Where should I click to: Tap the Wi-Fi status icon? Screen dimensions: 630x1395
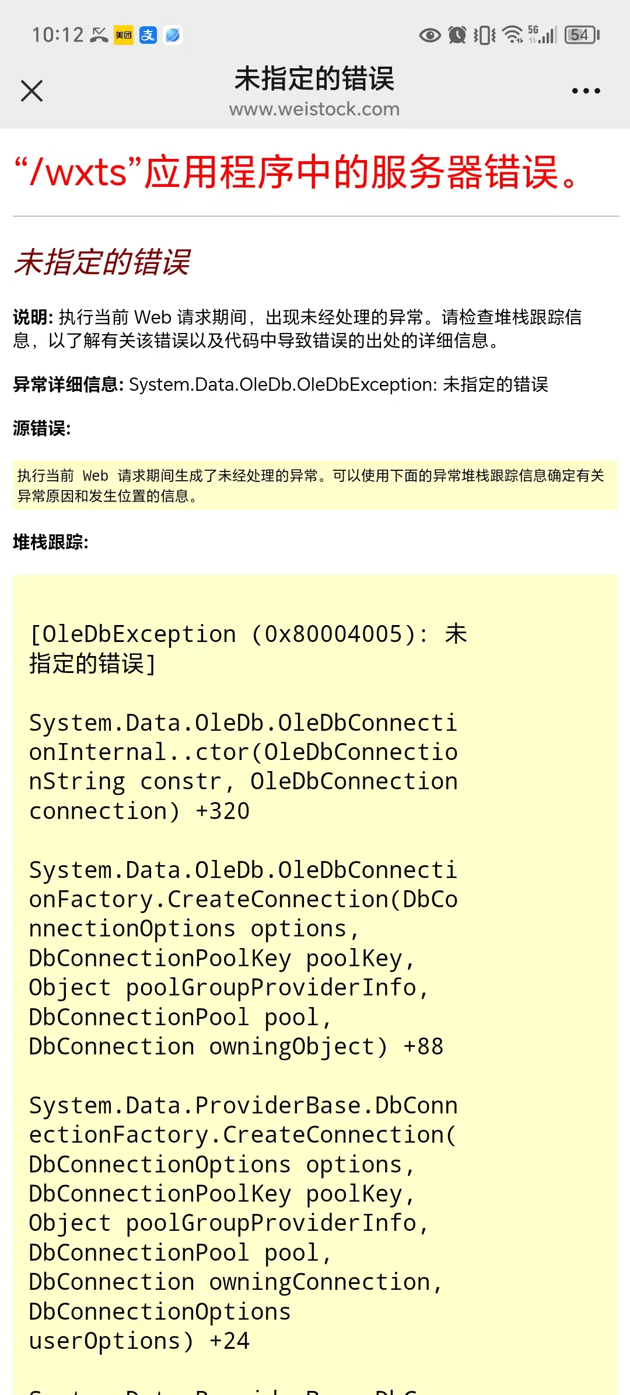click(513, 35)
